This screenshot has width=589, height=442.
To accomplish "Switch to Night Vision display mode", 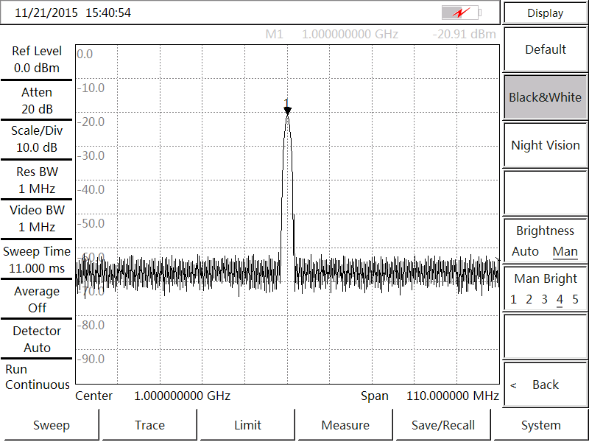I will tap(545, 145).
